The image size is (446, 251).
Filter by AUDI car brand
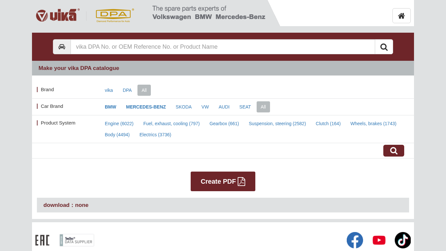(x=224, y=107)
